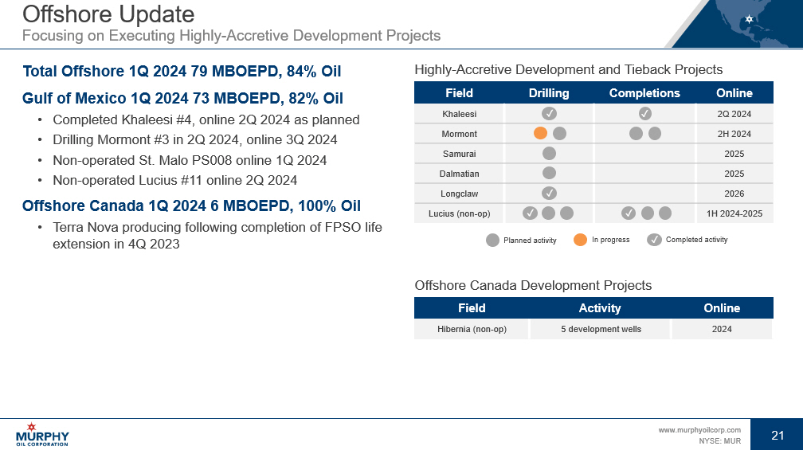Click the Murphy Oil Corporation logo
This screenshot has width=803, height=450.
[42, 435]
